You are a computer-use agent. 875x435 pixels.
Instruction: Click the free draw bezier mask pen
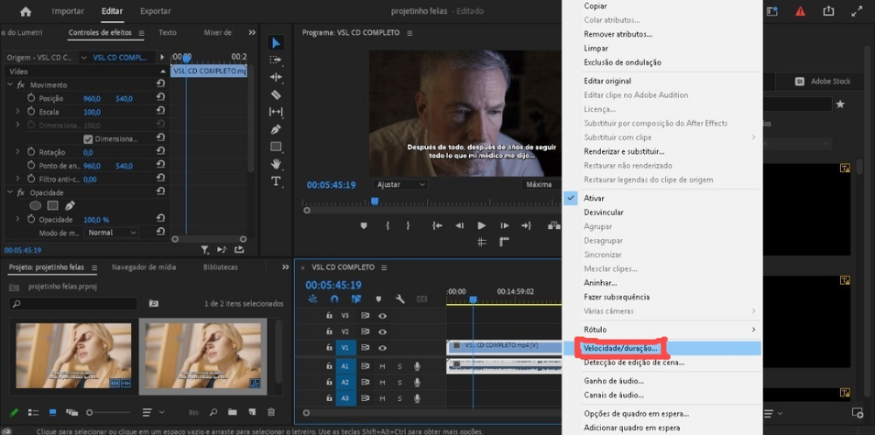pos(70,205)
